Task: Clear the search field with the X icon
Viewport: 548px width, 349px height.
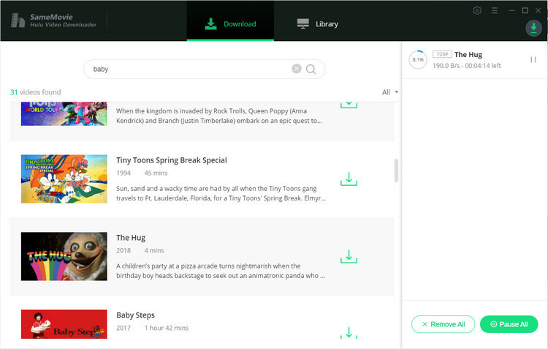Action: click(x=297, y=69)
